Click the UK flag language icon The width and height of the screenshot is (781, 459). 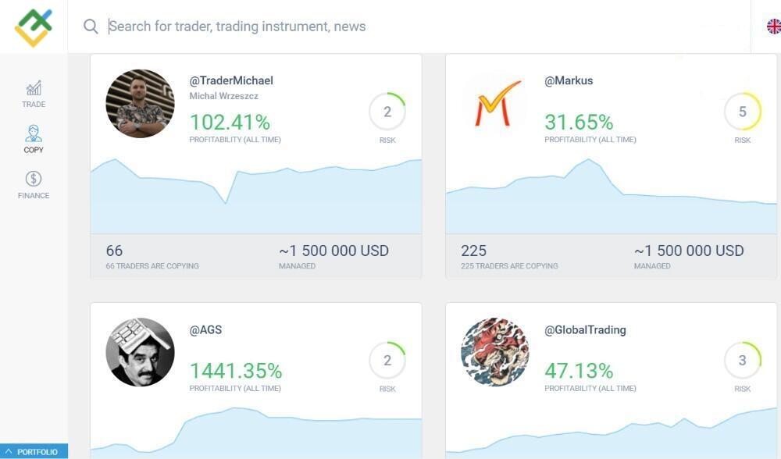pyautogui.click(x=773, y=27)
